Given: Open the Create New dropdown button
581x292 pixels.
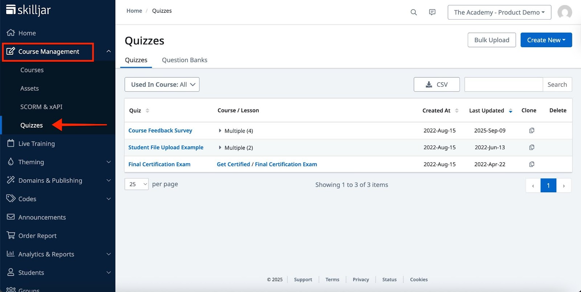Looking at the screenshot, I should pos(546,40).
